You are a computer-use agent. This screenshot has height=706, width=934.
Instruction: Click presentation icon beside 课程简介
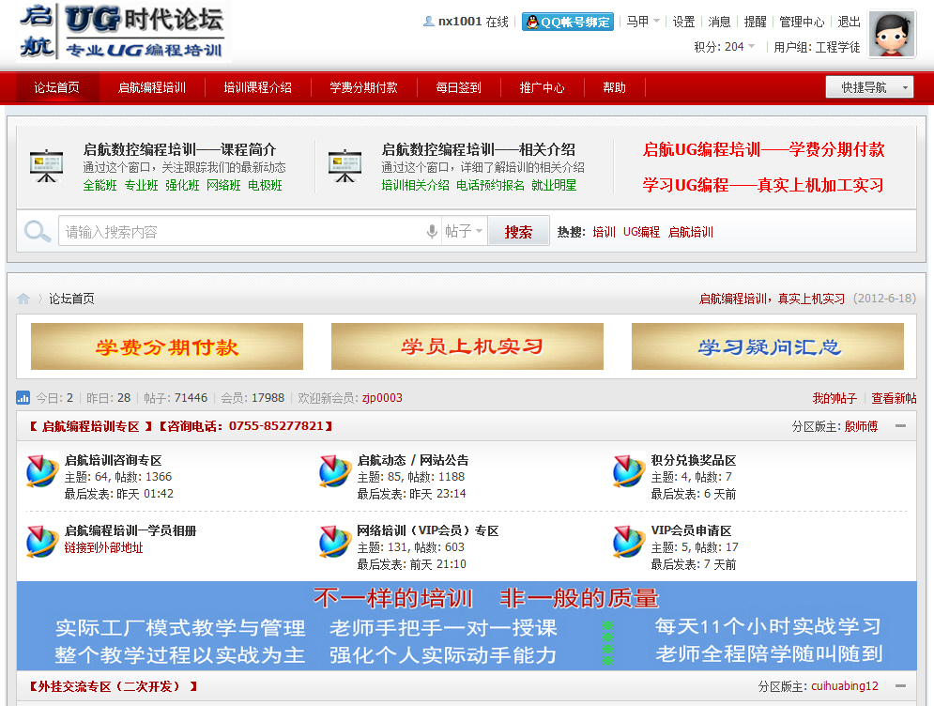46,166
